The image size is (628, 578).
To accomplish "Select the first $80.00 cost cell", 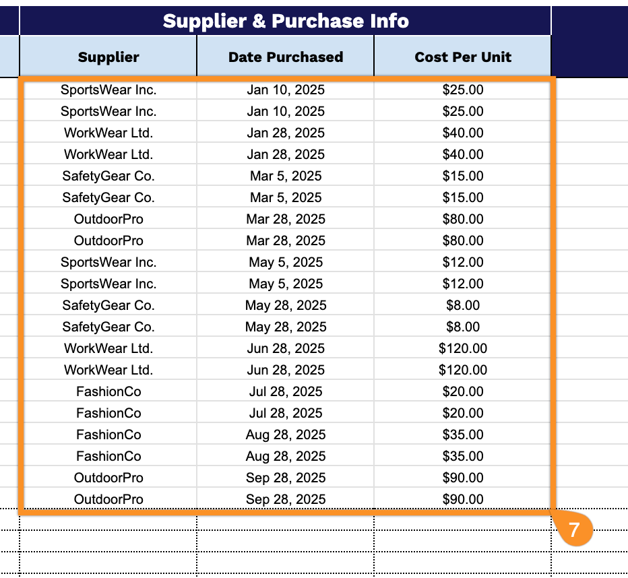I will pos(463,219).
